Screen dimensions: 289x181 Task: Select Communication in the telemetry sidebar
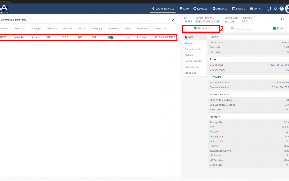pyautogui.click(x=193, y=49)
